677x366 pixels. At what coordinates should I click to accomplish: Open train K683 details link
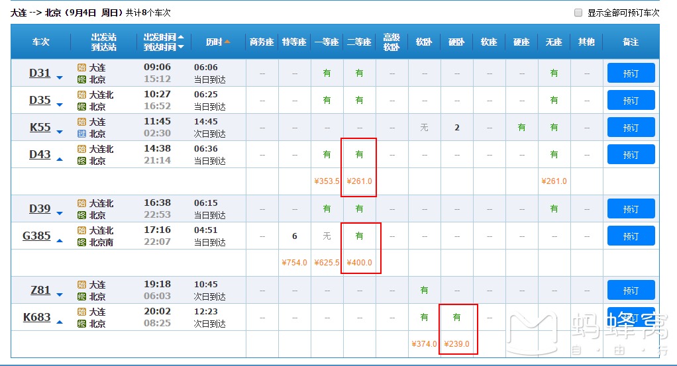[x=36, y=318]
